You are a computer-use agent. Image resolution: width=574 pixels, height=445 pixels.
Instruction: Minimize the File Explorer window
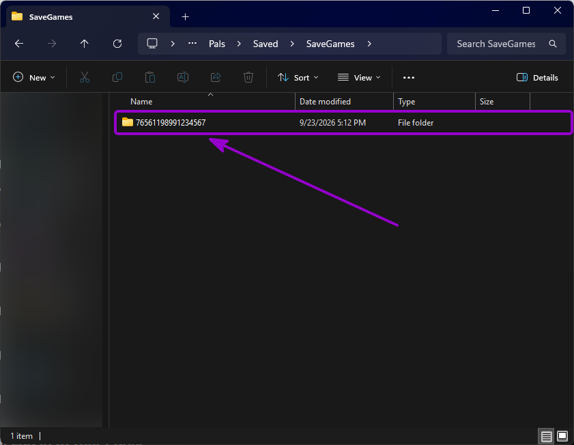(x=496, y=11)
